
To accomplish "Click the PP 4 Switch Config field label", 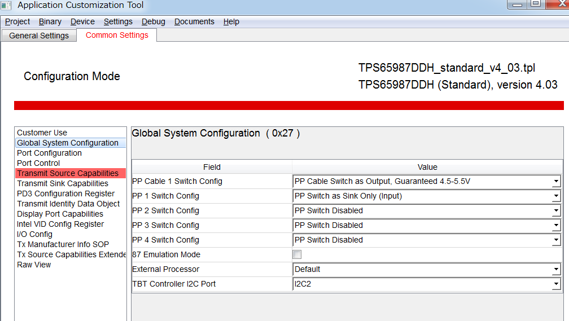I will coord(165,240).
